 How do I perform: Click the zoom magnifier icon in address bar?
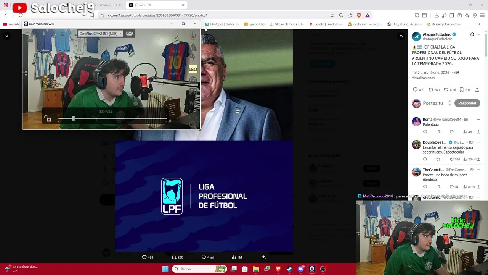pos(341,15)
